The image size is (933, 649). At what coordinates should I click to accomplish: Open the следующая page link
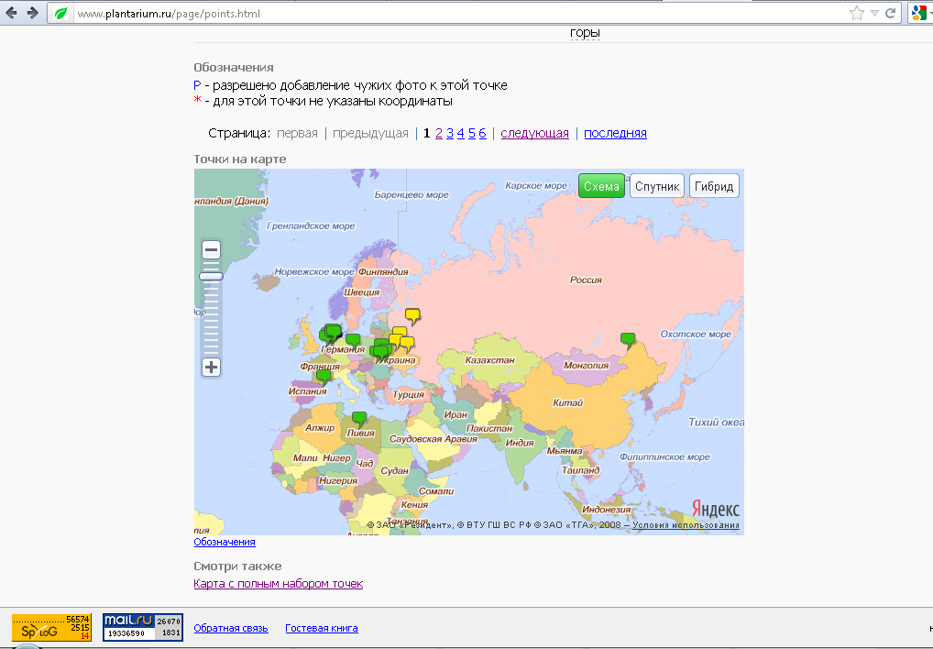coord(534,133)
